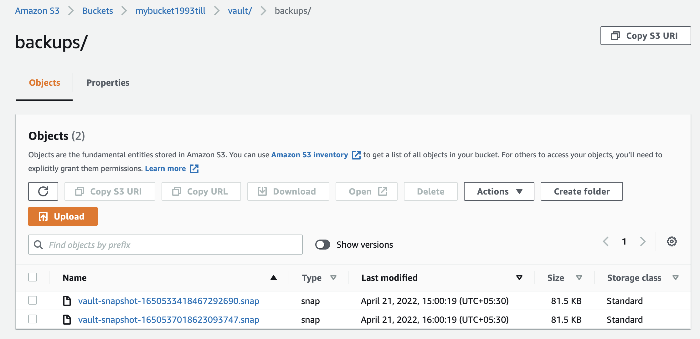
Task: Sort by the Storage class column arrow
Action: [x=676, y=278]
